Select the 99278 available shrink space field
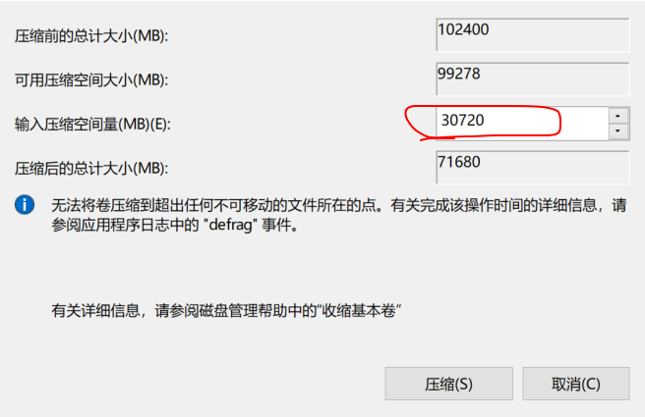 (533, 78)
